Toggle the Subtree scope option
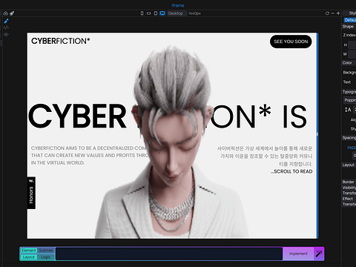 click(46, 251)
